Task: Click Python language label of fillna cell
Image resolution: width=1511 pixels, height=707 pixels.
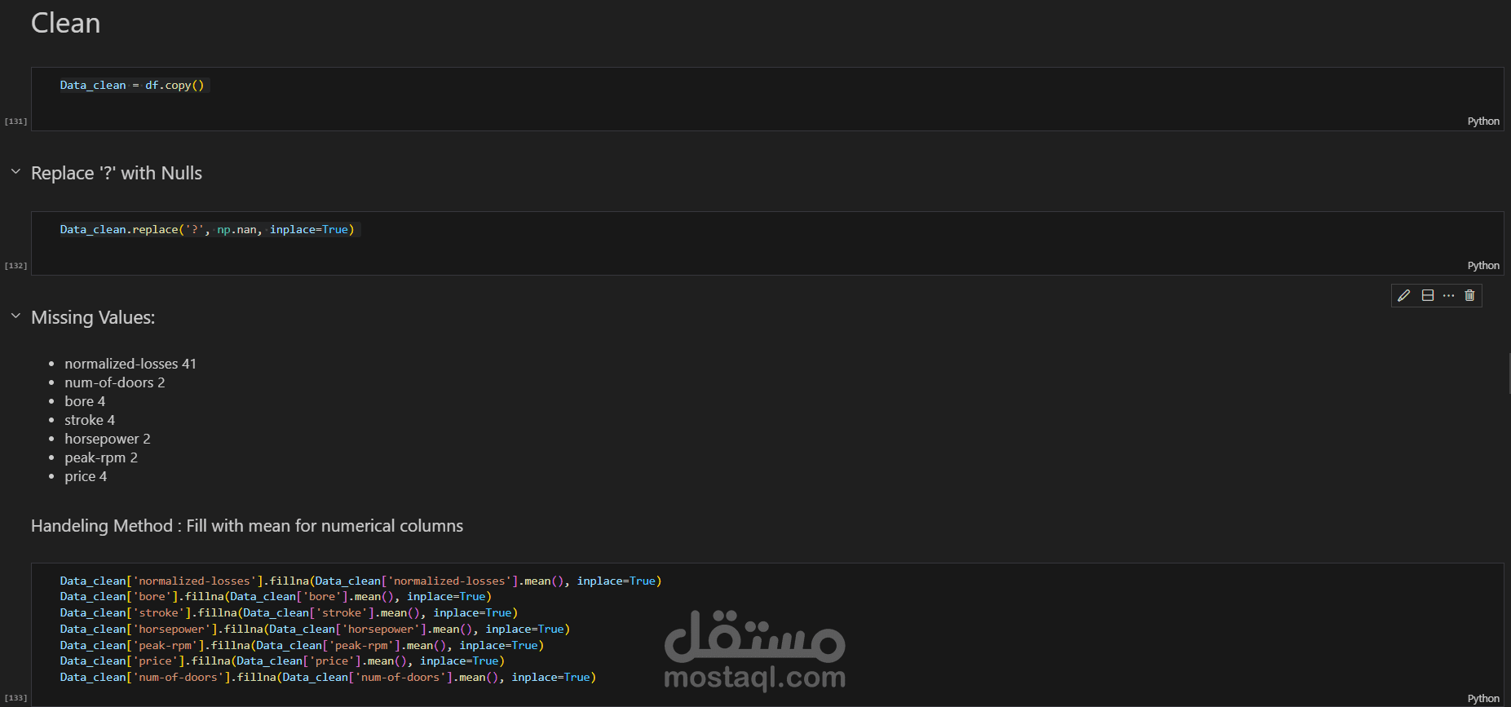Action: 1483,699
